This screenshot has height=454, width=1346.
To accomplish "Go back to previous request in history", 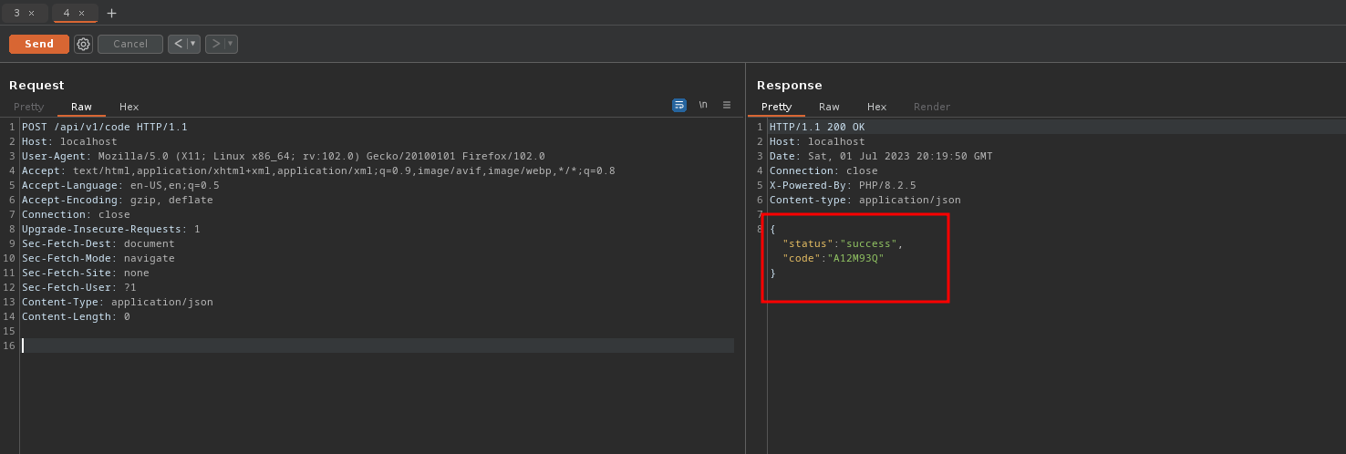I will coord(178,44).
